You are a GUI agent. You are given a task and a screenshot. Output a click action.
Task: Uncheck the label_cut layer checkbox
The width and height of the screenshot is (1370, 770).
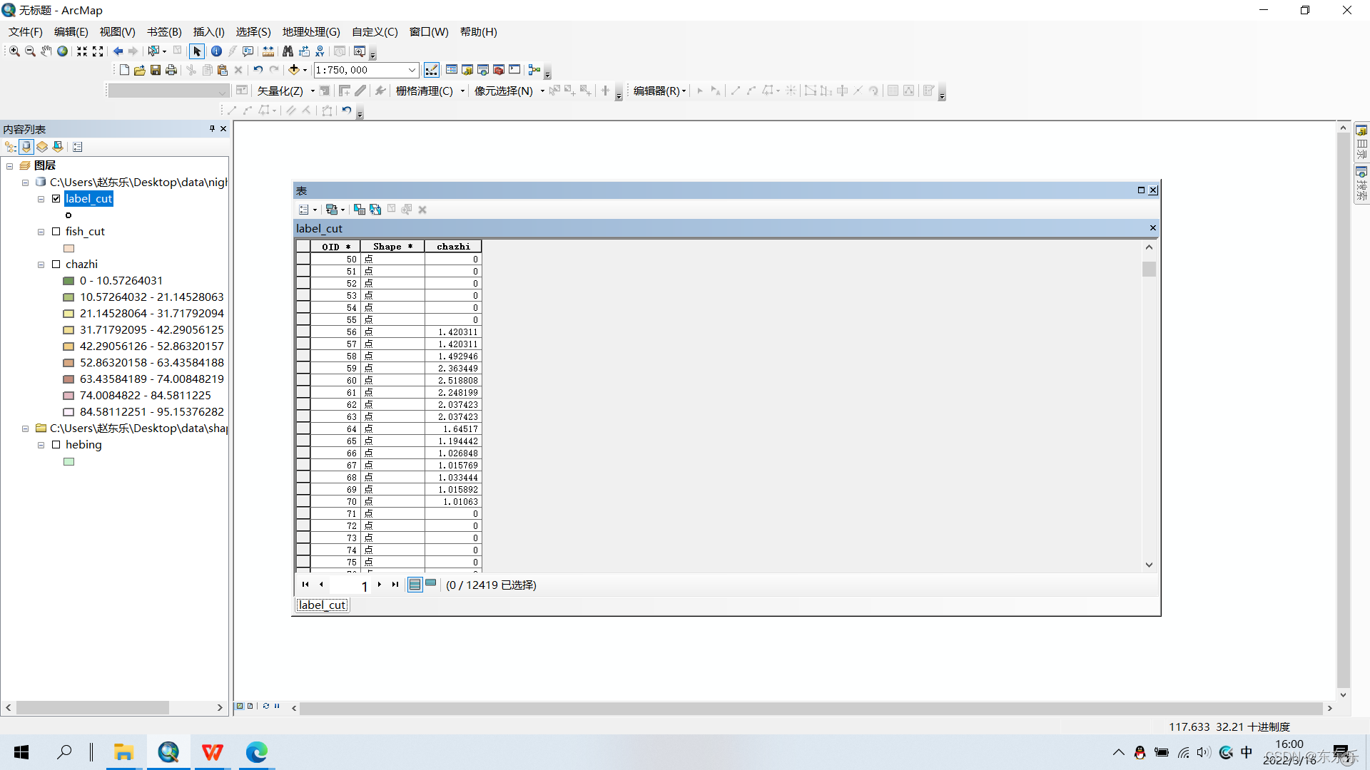coord(56,199)
